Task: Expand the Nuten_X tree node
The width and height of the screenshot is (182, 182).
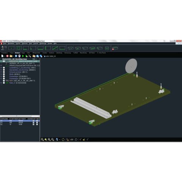Action: point(1,83)
